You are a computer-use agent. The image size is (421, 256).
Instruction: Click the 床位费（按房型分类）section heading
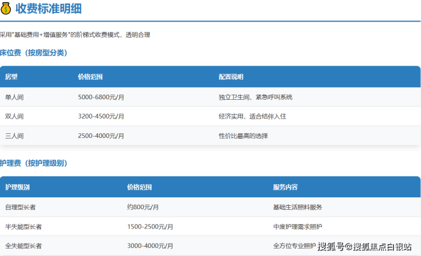point(34,52)
